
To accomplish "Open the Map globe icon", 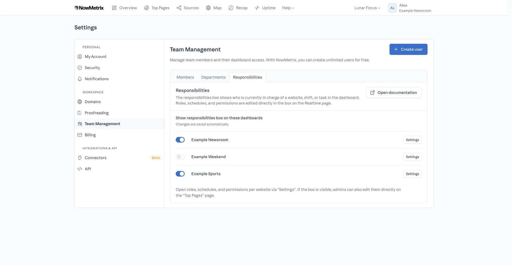I will coord(208,8).
